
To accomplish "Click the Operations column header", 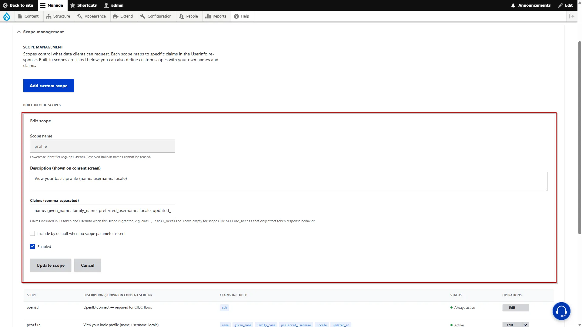I will click(x=512, y=295).
